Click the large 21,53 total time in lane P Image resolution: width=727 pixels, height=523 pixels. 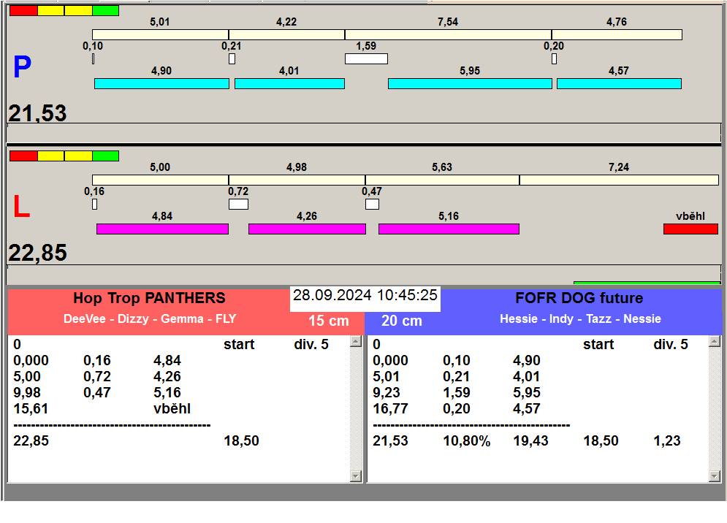[37, 113]
